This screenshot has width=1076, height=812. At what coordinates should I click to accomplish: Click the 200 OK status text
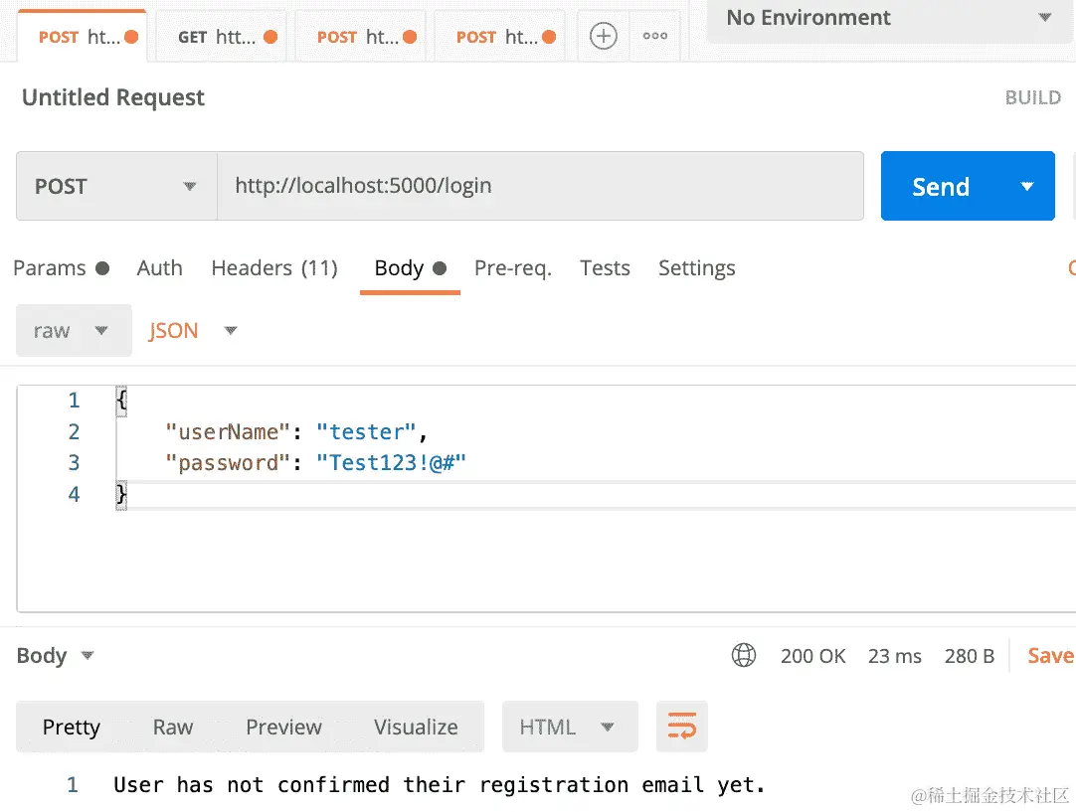[813, 656]
